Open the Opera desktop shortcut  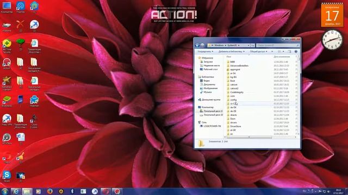pos(7,157)
